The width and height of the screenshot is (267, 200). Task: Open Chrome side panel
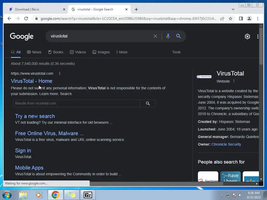click(241, 18)
